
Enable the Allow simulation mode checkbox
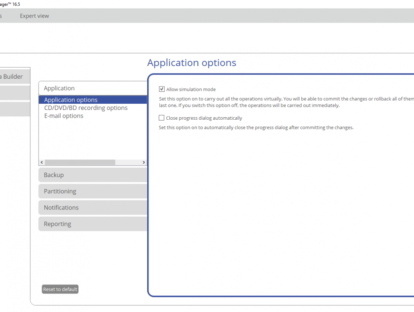(x=162, y=89)
